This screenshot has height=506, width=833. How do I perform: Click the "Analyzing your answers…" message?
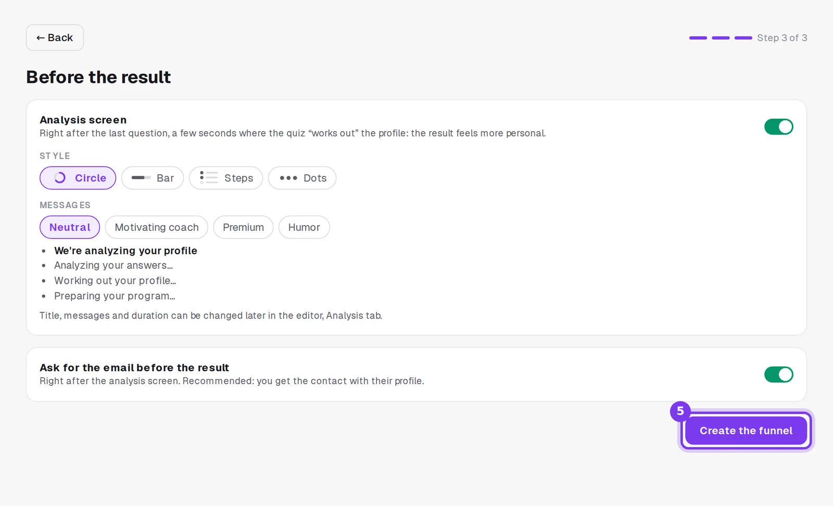tap(113, 265)
